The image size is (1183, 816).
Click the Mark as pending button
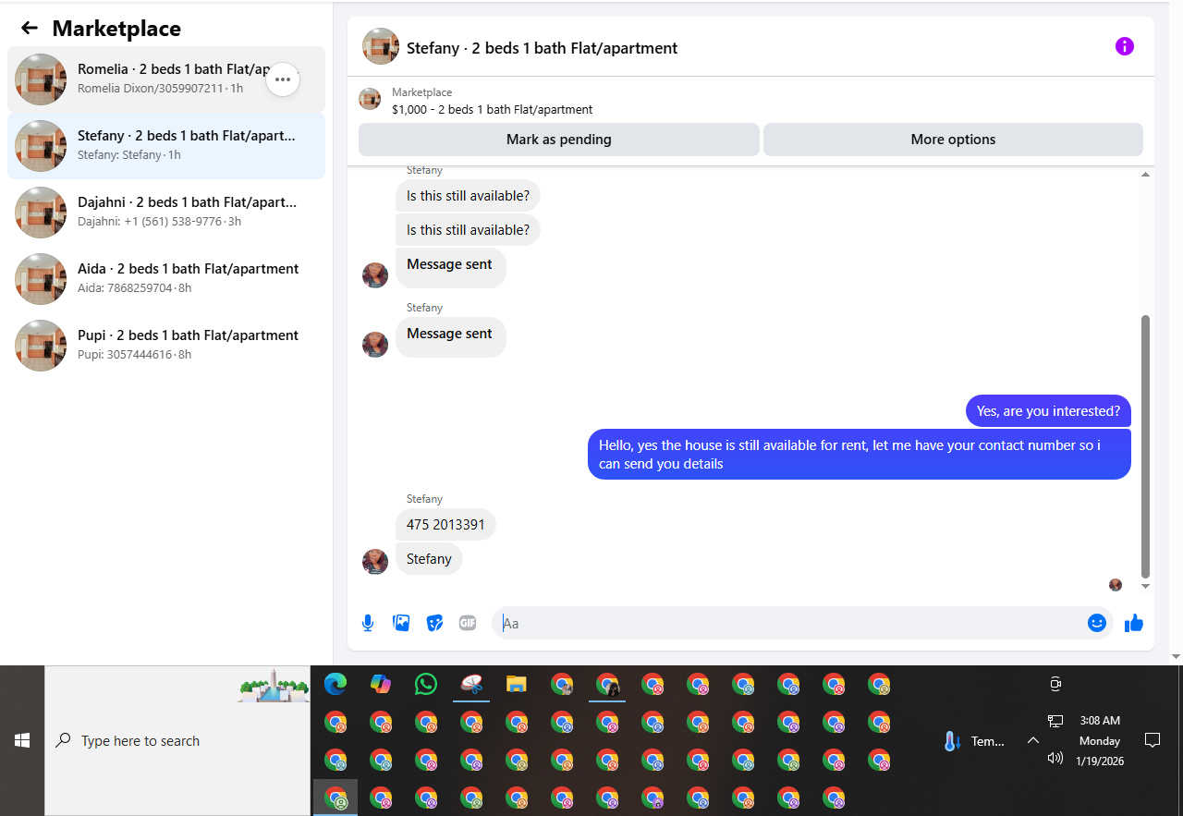click(559, 140)
